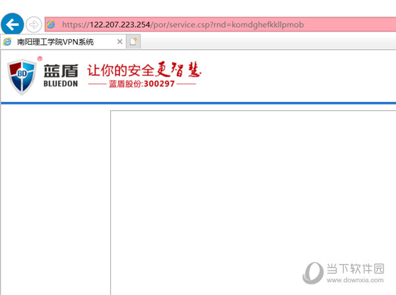Click the IE page icon in address bar
This screenshot has width=396, height=295.
tap(50, 24)
